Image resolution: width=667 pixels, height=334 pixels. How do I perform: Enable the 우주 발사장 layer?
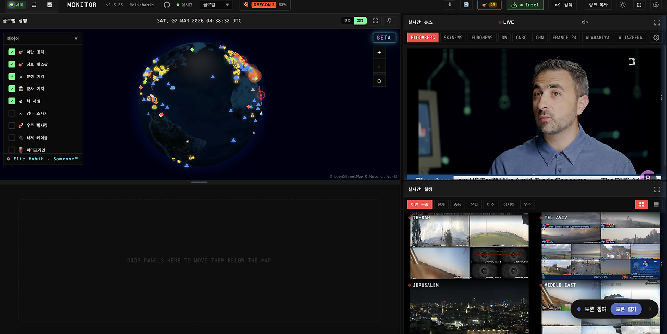coord(12,126)
